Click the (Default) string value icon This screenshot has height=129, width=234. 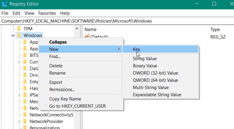point(87,36)
